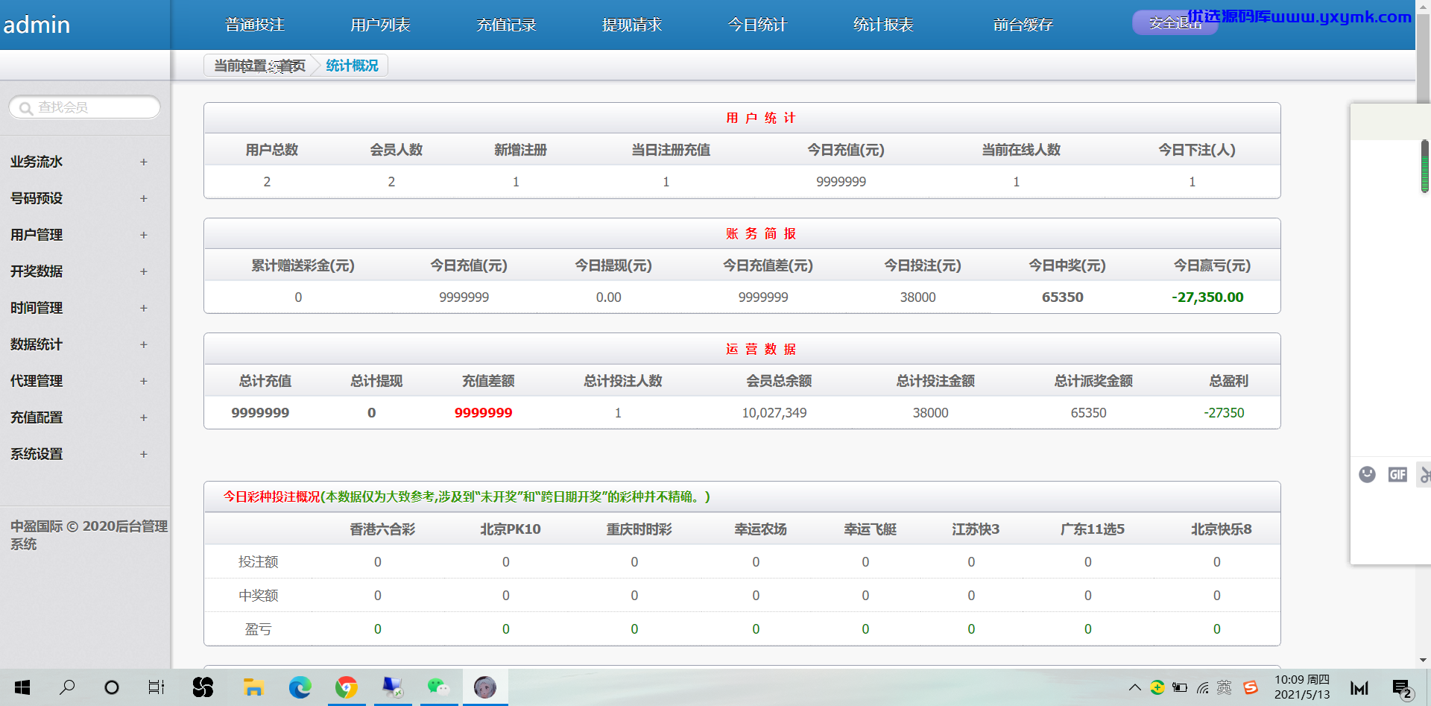Open taskbar Search magnifier

point(67,687)
